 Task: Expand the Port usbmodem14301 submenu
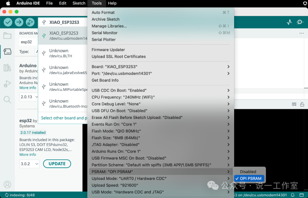161,73
